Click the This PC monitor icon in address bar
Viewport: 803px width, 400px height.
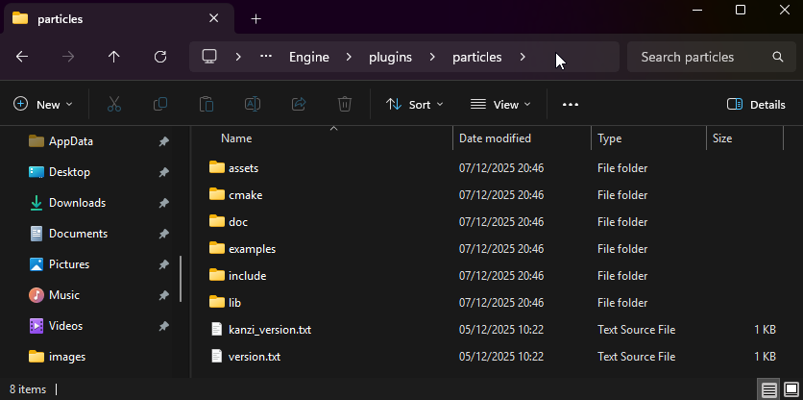point(209,57)
